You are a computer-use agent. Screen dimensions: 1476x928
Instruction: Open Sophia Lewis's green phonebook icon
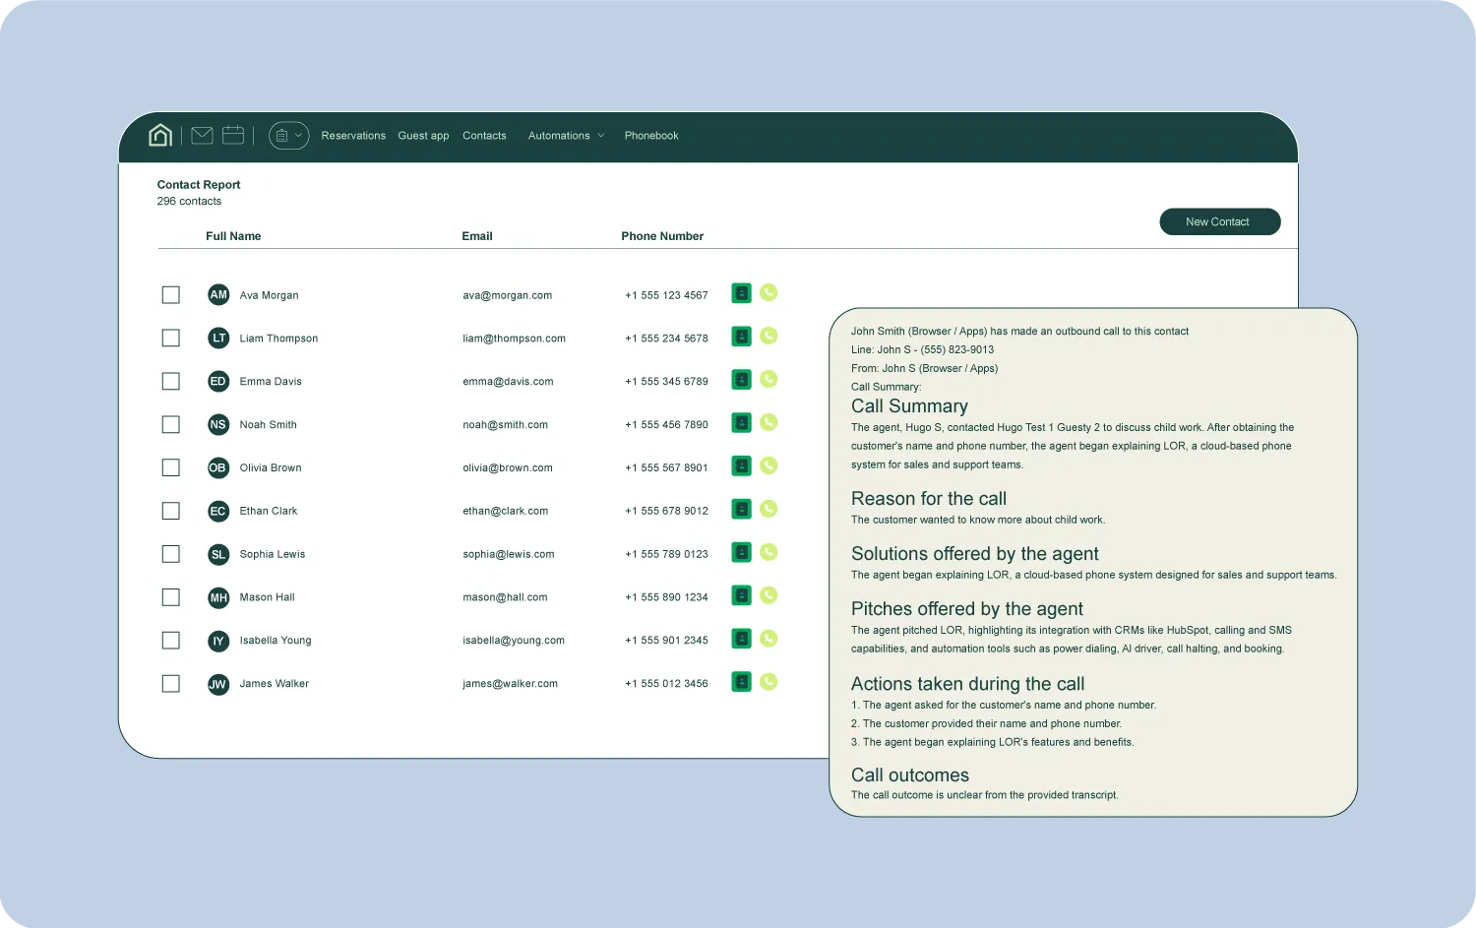pos(742,553)
